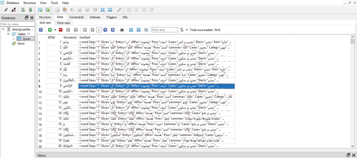Click the Create new table icon
The height and width of the screenshot is (158, 357).
click(40, 10)
